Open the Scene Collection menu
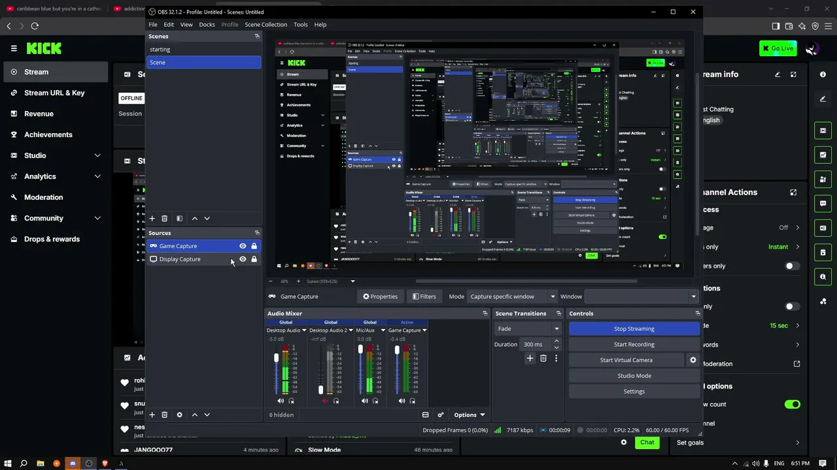 pos(265,24)
